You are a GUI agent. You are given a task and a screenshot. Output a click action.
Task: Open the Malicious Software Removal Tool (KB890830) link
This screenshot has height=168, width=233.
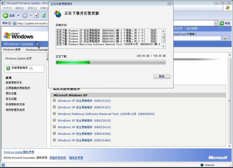tap(106, 114)
